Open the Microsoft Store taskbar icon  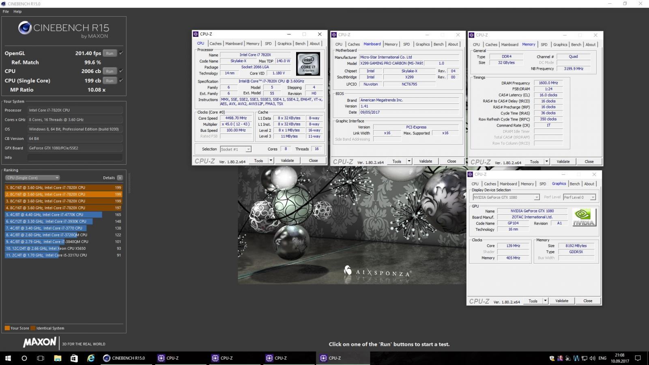click(74, 358)
